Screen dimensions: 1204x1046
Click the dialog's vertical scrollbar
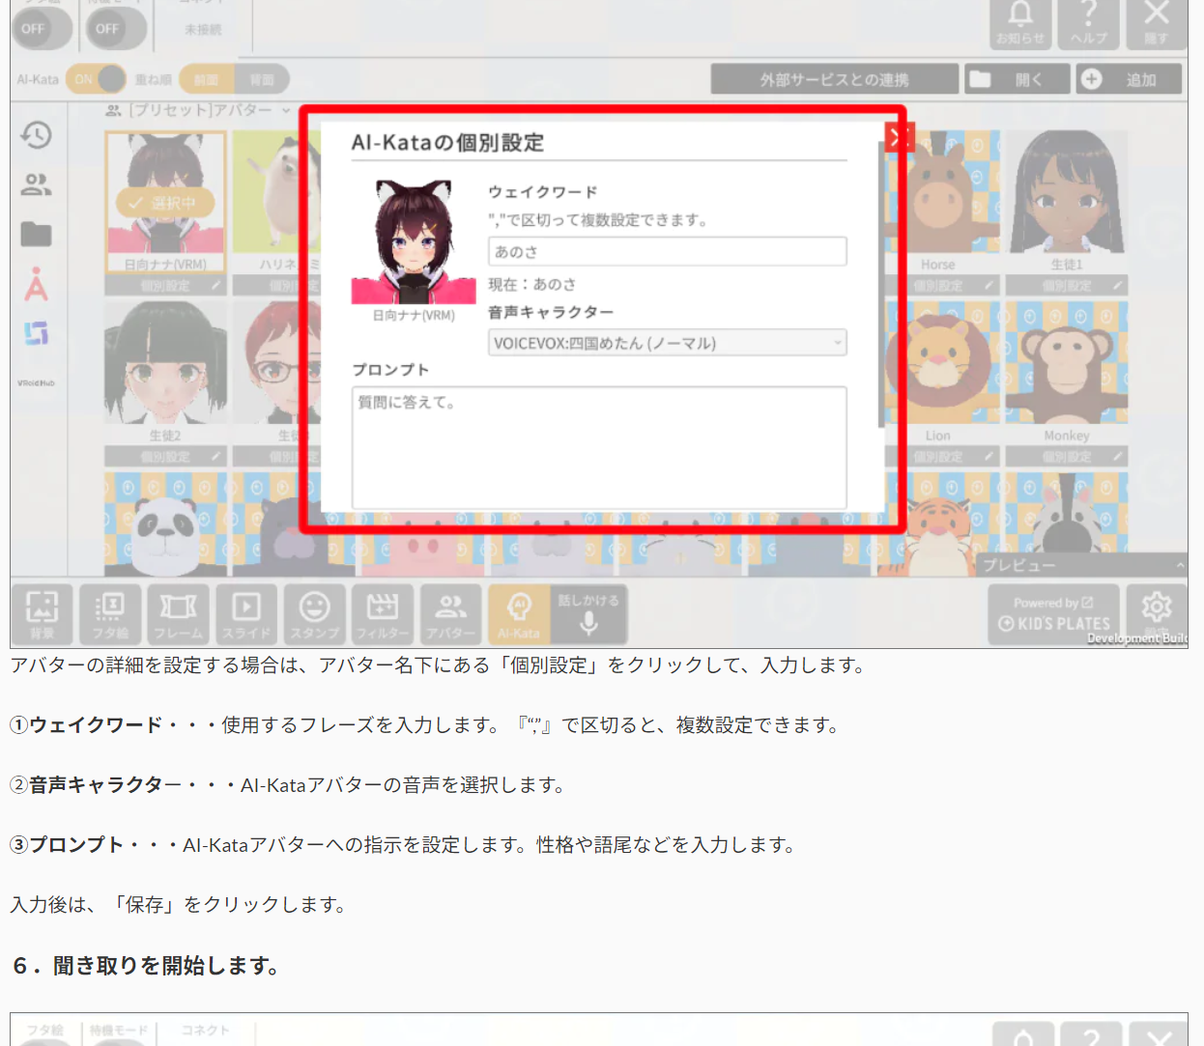click(881, 285)
